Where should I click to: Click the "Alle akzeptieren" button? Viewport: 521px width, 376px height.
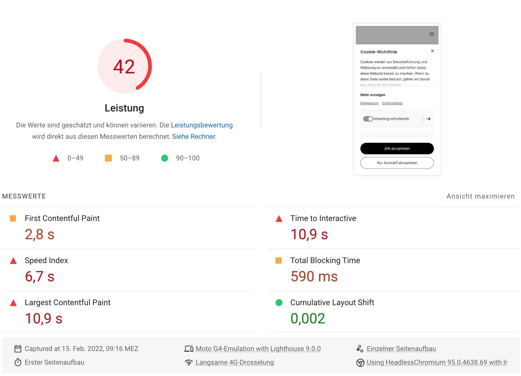pos(397,148)
